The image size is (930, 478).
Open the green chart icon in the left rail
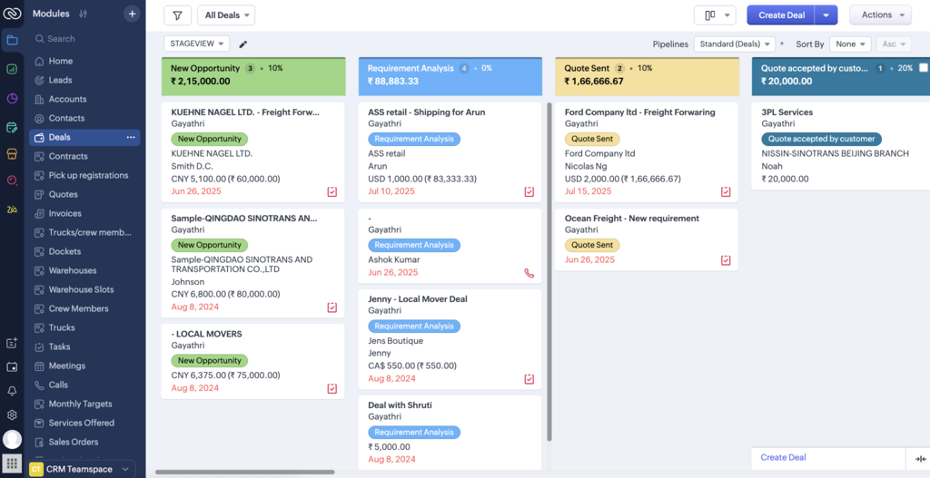[x=12, y=69]
